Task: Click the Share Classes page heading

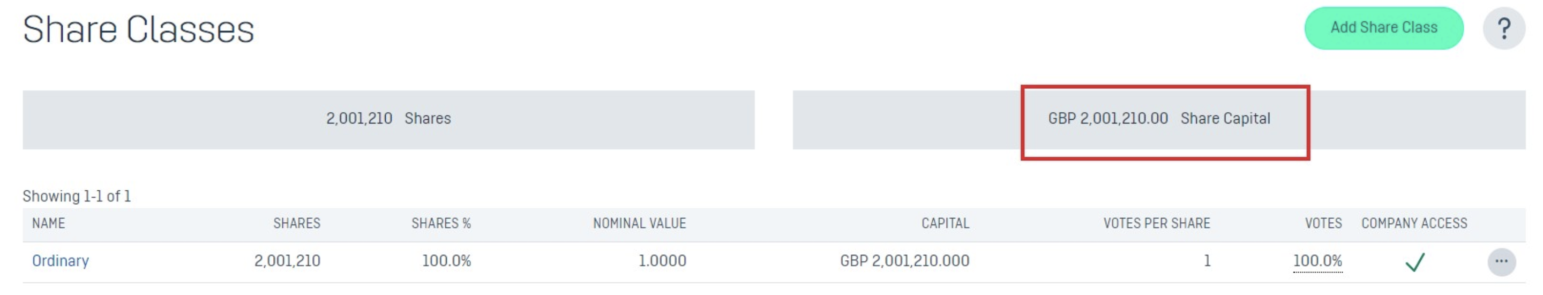Action: (138, 30)
